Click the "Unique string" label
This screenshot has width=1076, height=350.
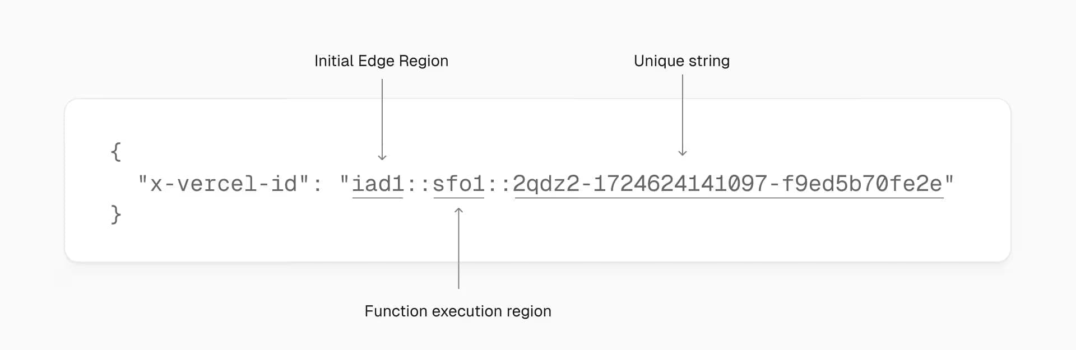point(681,61)
